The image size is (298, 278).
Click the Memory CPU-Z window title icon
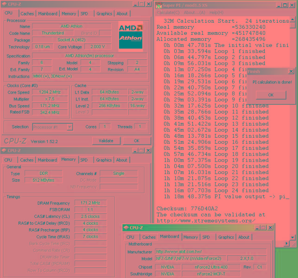tap(4, 151)
